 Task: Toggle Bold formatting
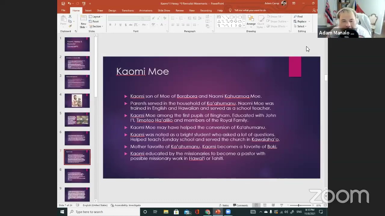tap(110, 25)
